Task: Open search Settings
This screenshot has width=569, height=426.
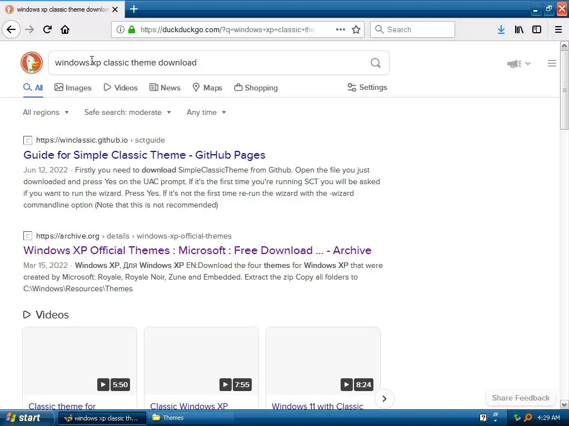Action: (x=367, y=87)
